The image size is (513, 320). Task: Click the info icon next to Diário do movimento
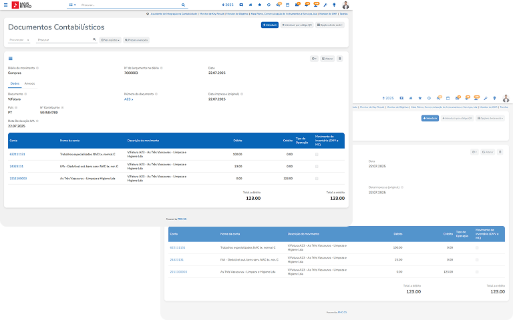point(37,68)
